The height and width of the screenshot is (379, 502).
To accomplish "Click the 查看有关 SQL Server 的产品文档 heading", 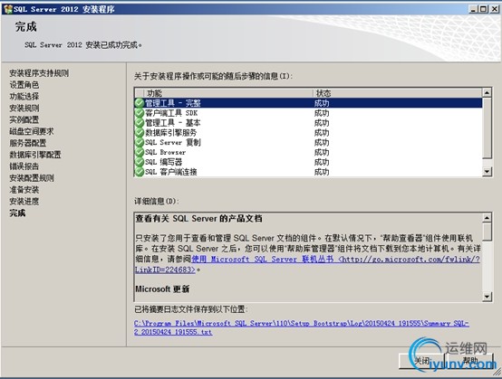I will pyautogui.click(x=198, y=219).
